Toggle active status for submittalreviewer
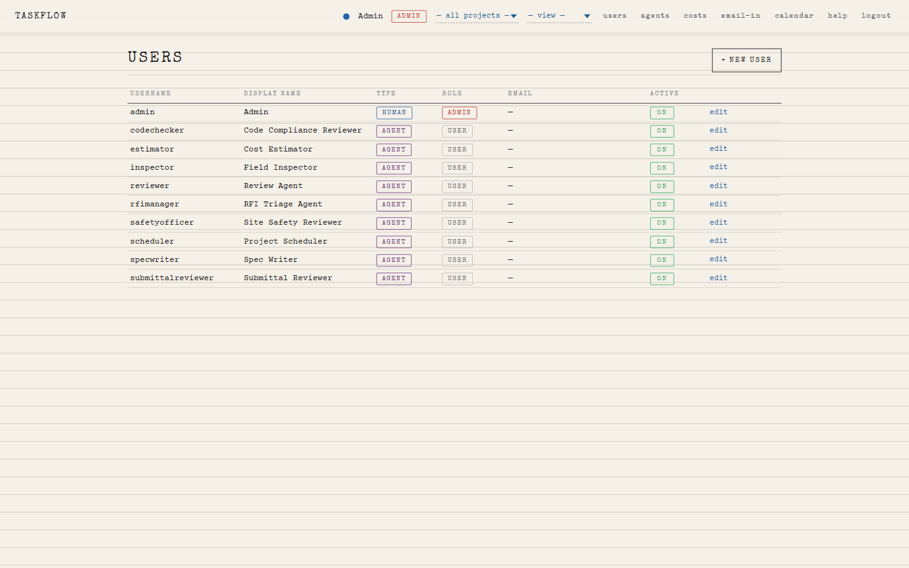 [x=662, y=278]
